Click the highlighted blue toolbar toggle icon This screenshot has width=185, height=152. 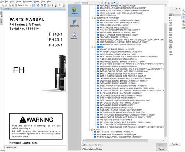pos(34,5)
